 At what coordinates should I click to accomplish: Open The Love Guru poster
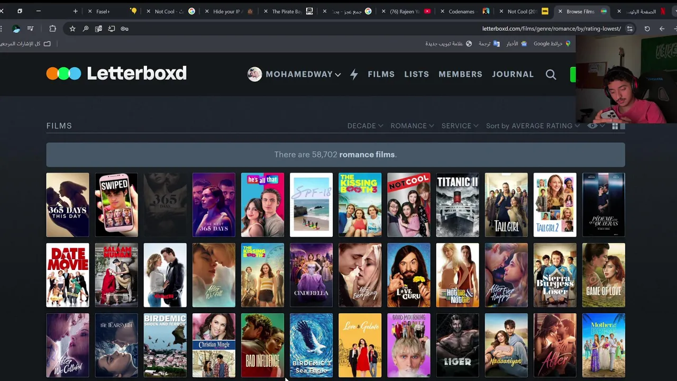pyautogui.click(x=409, y=275)
